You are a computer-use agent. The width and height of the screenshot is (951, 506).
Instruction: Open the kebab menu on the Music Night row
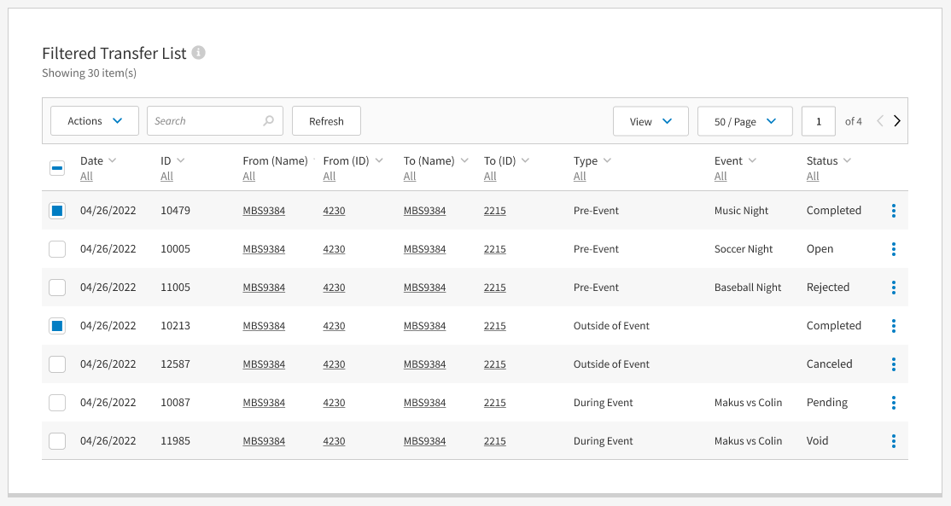(894, 210)
